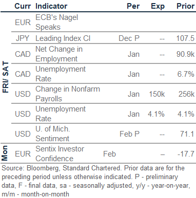
Task: Click the Per column header
Action: tap(133, 6)
